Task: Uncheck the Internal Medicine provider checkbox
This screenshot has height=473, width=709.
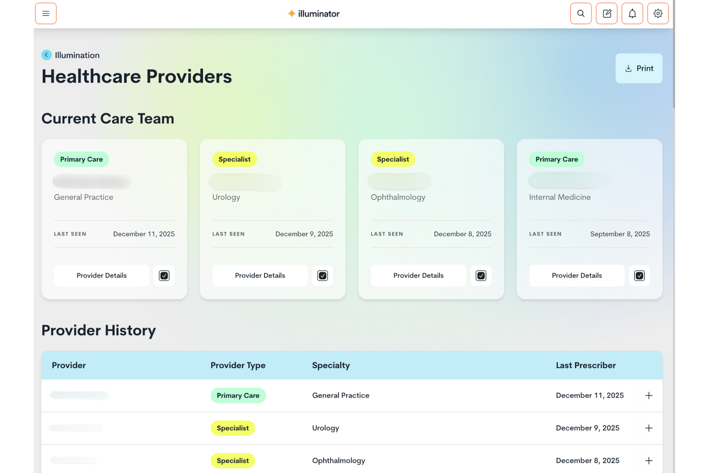Action: tap(639, 275)
